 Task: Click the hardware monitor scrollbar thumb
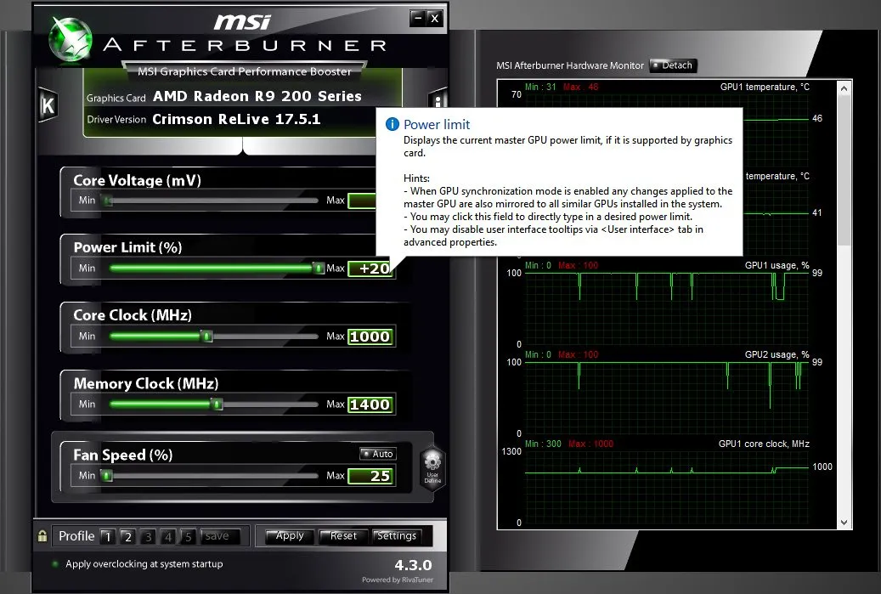844,170
